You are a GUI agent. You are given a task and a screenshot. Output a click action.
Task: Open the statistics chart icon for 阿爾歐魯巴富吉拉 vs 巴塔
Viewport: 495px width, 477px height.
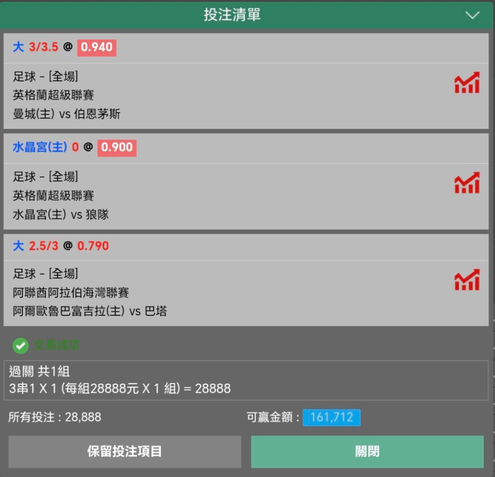pos(467,280)
